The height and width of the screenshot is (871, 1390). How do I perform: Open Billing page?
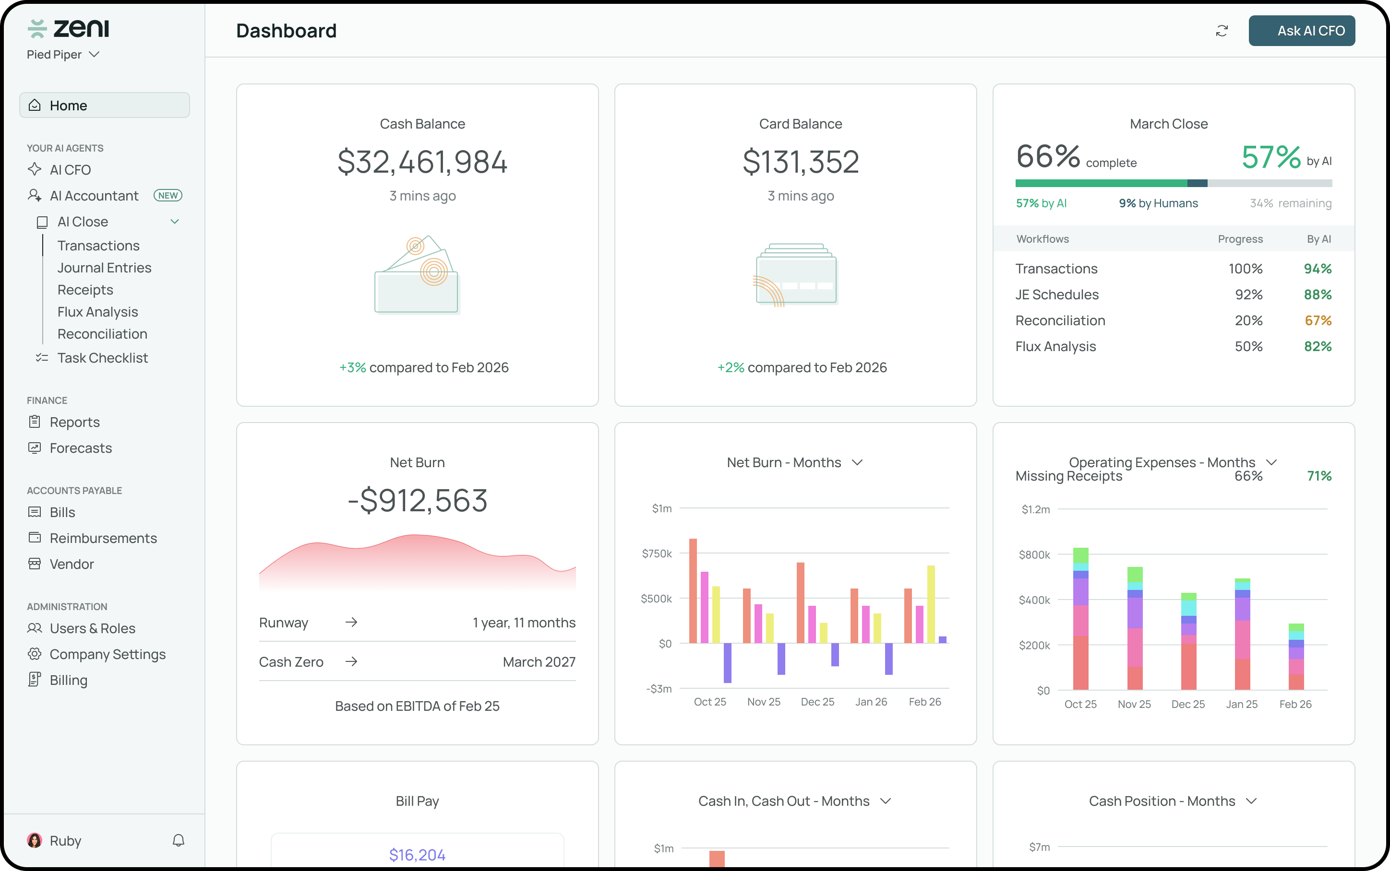(x=69, y=680)
